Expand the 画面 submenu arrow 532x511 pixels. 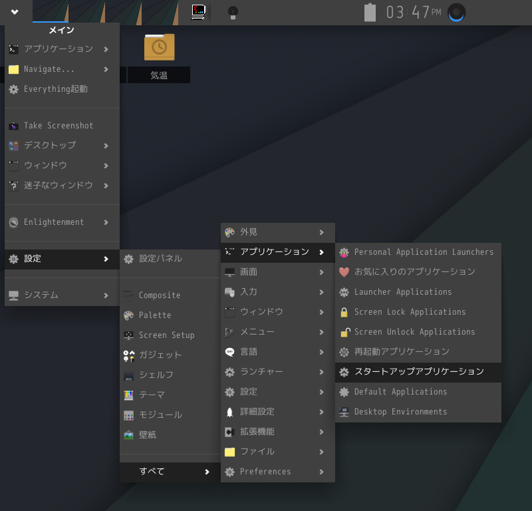[x=322, y=272]
